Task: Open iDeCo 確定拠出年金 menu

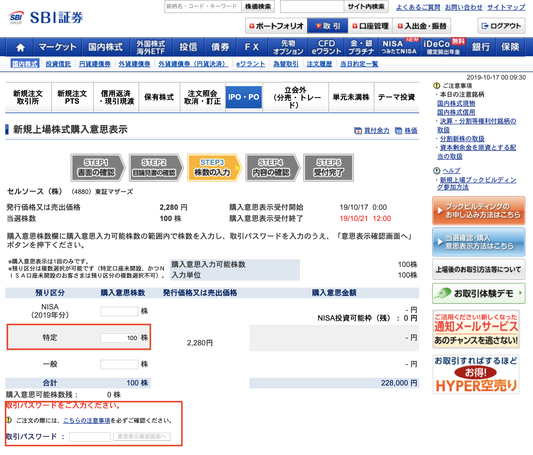Action: pos(443,47)
